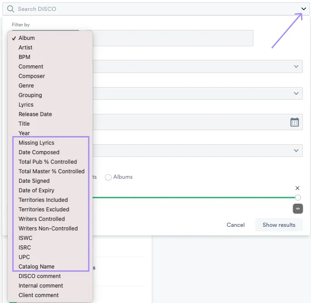The width and height of the screenshot is (311, 303).
Task: Open the dropdown directly above the date field
Action: point(195,93)
